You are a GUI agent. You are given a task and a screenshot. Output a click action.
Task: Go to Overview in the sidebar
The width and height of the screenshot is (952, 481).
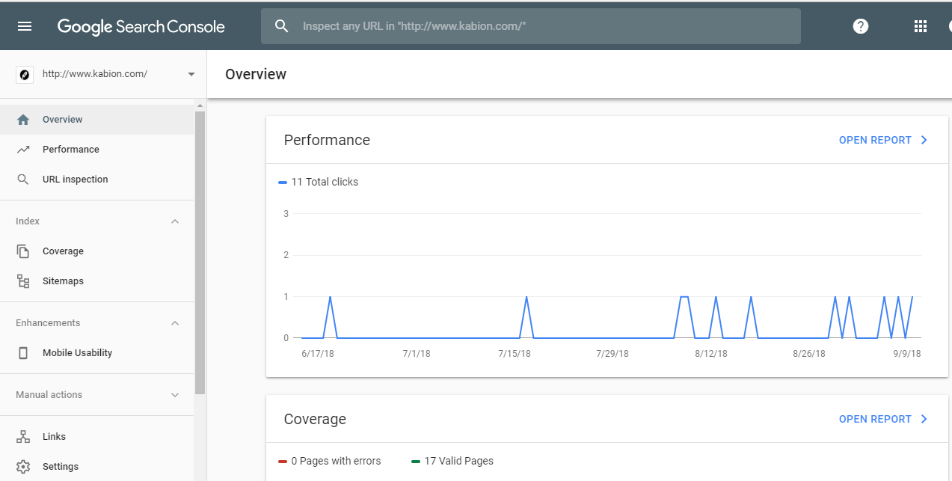62,120
